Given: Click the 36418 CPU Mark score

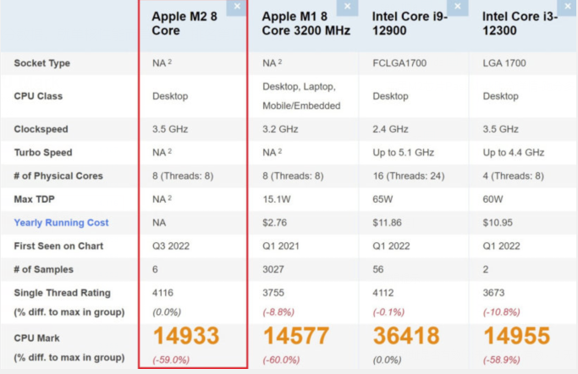Looking at the screenshot, I should coord(406,336).
